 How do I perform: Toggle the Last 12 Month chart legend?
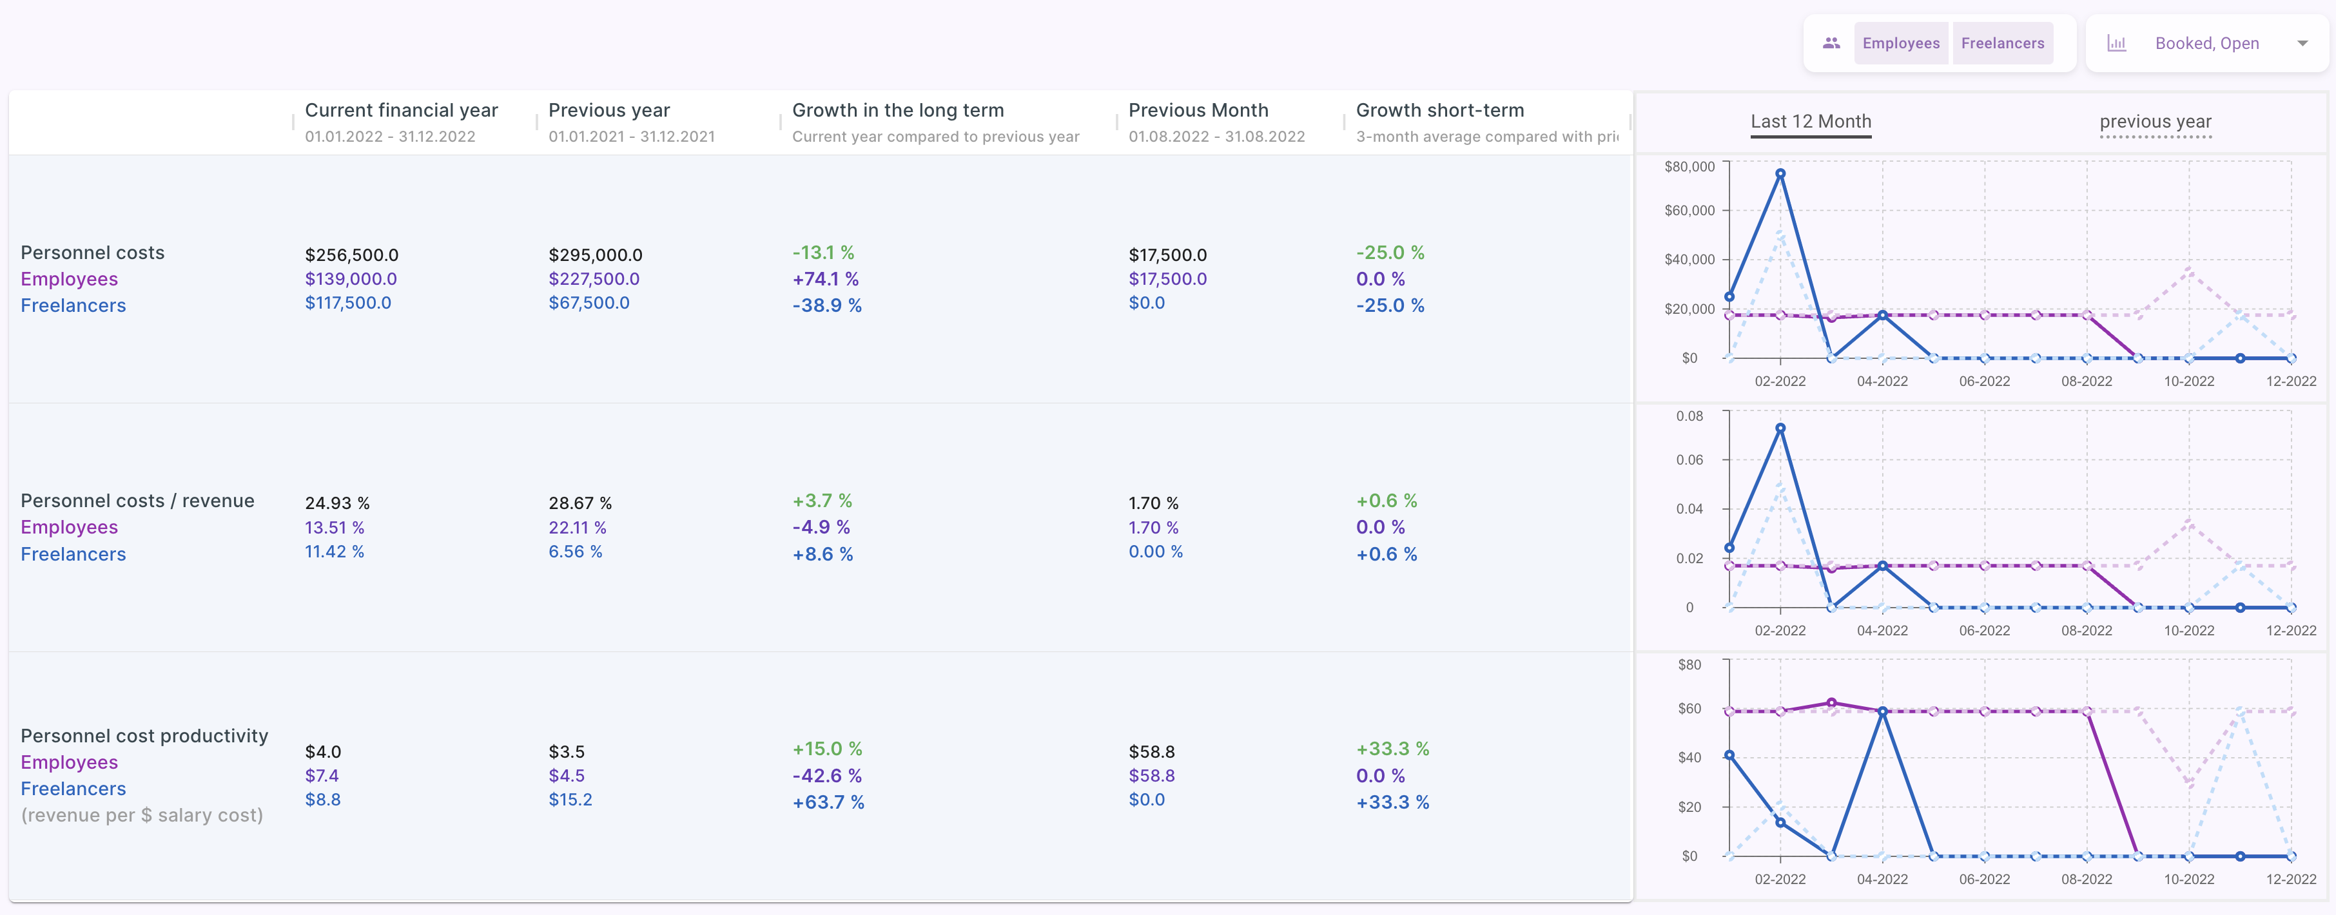pyautogui.click(x=1810, y=122)
